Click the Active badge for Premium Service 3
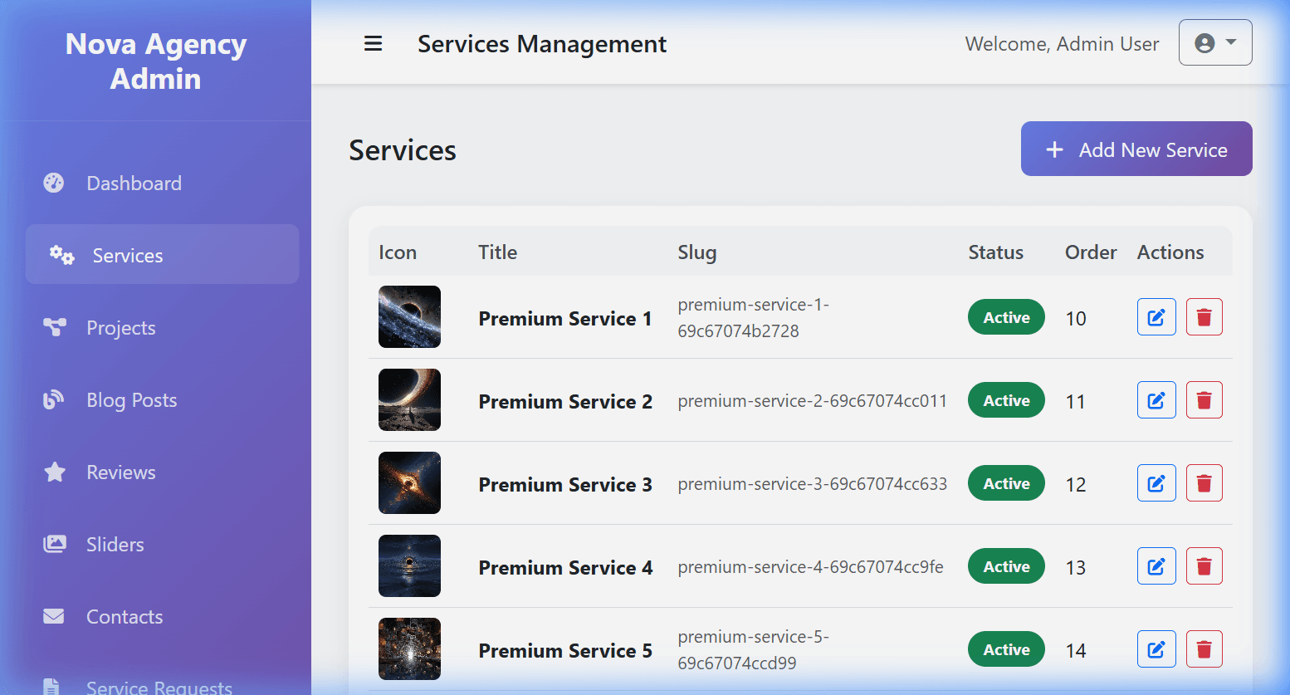 click(x=1006, y=483)
